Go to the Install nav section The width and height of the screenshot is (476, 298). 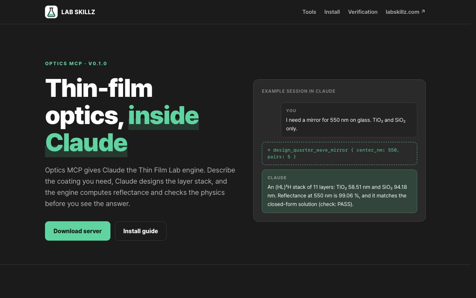click(x=332, y=12)
